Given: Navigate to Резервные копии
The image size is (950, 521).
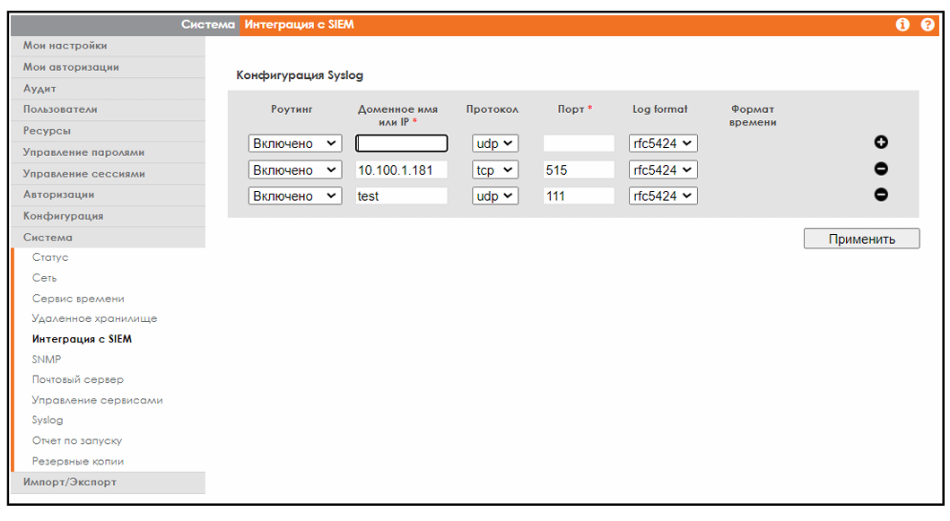Looking at the screenshot, I should point(78,461).
